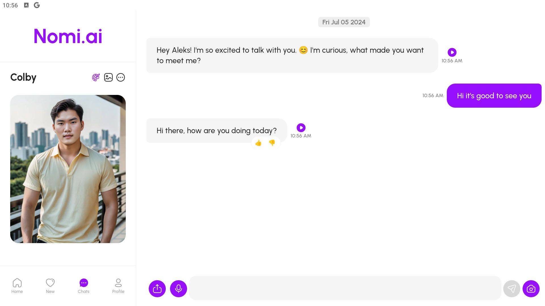545x306 pixels.
Task: Open Colby's image gallery icon
Action: (108, 77)
